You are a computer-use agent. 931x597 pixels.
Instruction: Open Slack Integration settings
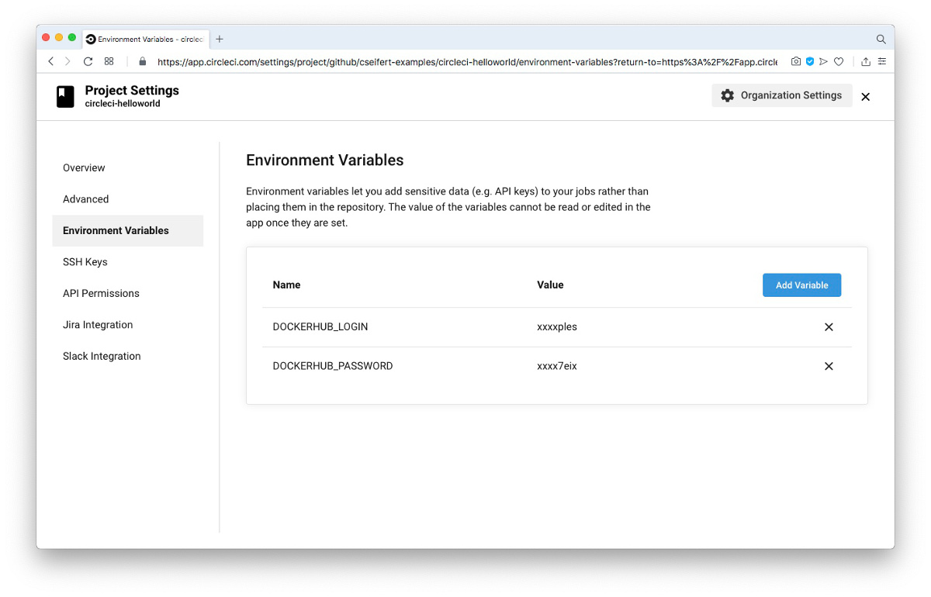102,356
